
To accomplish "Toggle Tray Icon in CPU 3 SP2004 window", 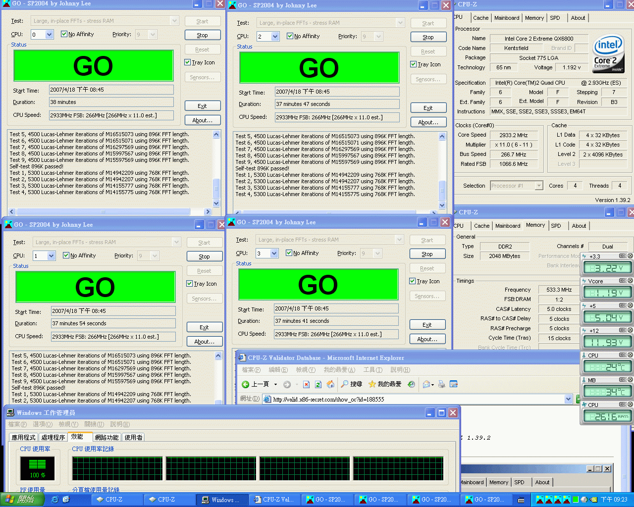I will click(x=412, y=281).
